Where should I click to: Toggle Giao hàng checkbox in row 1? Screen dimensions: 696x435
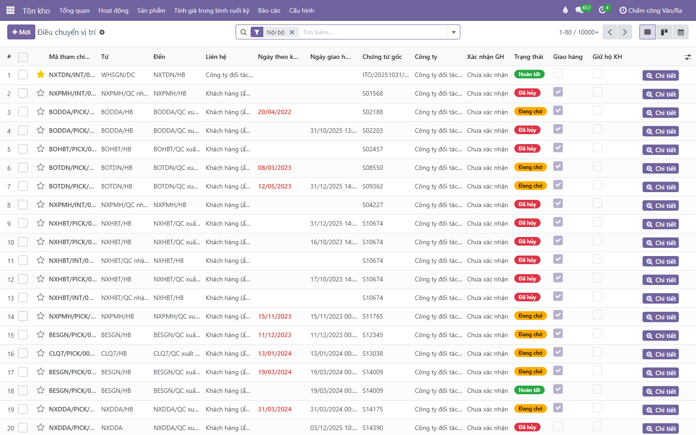click(558, 73)
